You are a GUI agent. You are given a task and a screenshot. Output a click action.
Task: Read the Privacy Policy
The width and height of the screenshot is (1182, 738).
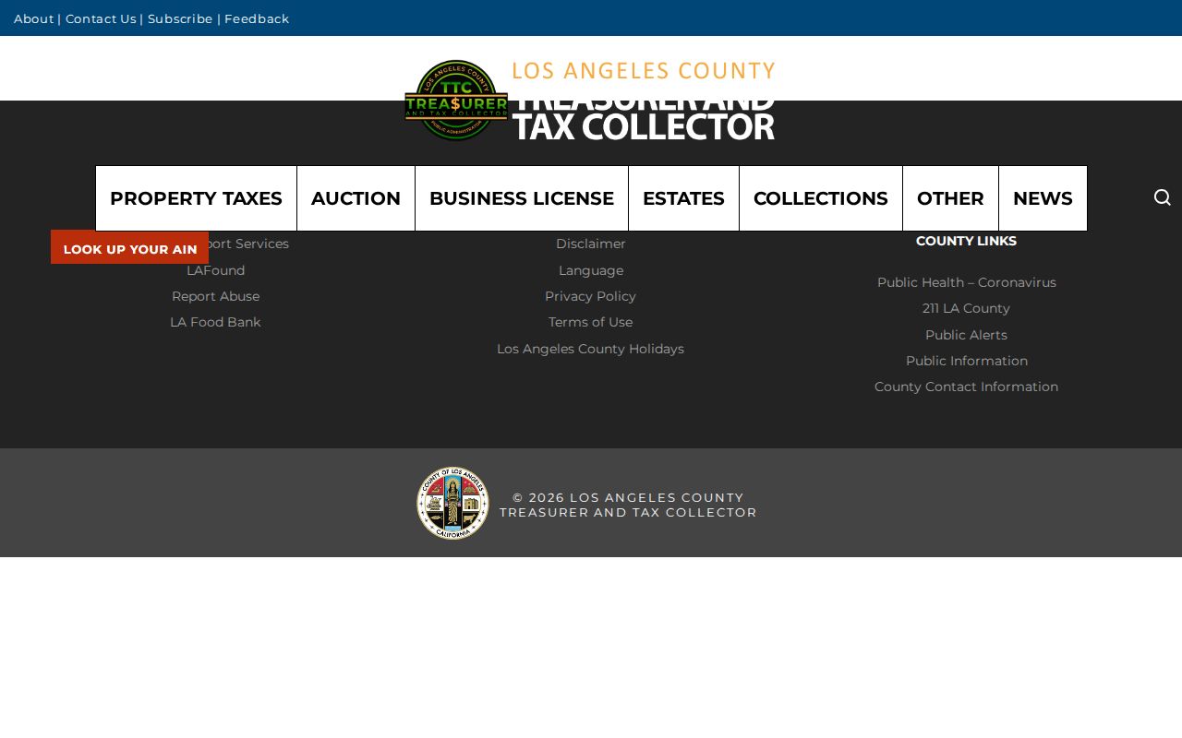591,296
